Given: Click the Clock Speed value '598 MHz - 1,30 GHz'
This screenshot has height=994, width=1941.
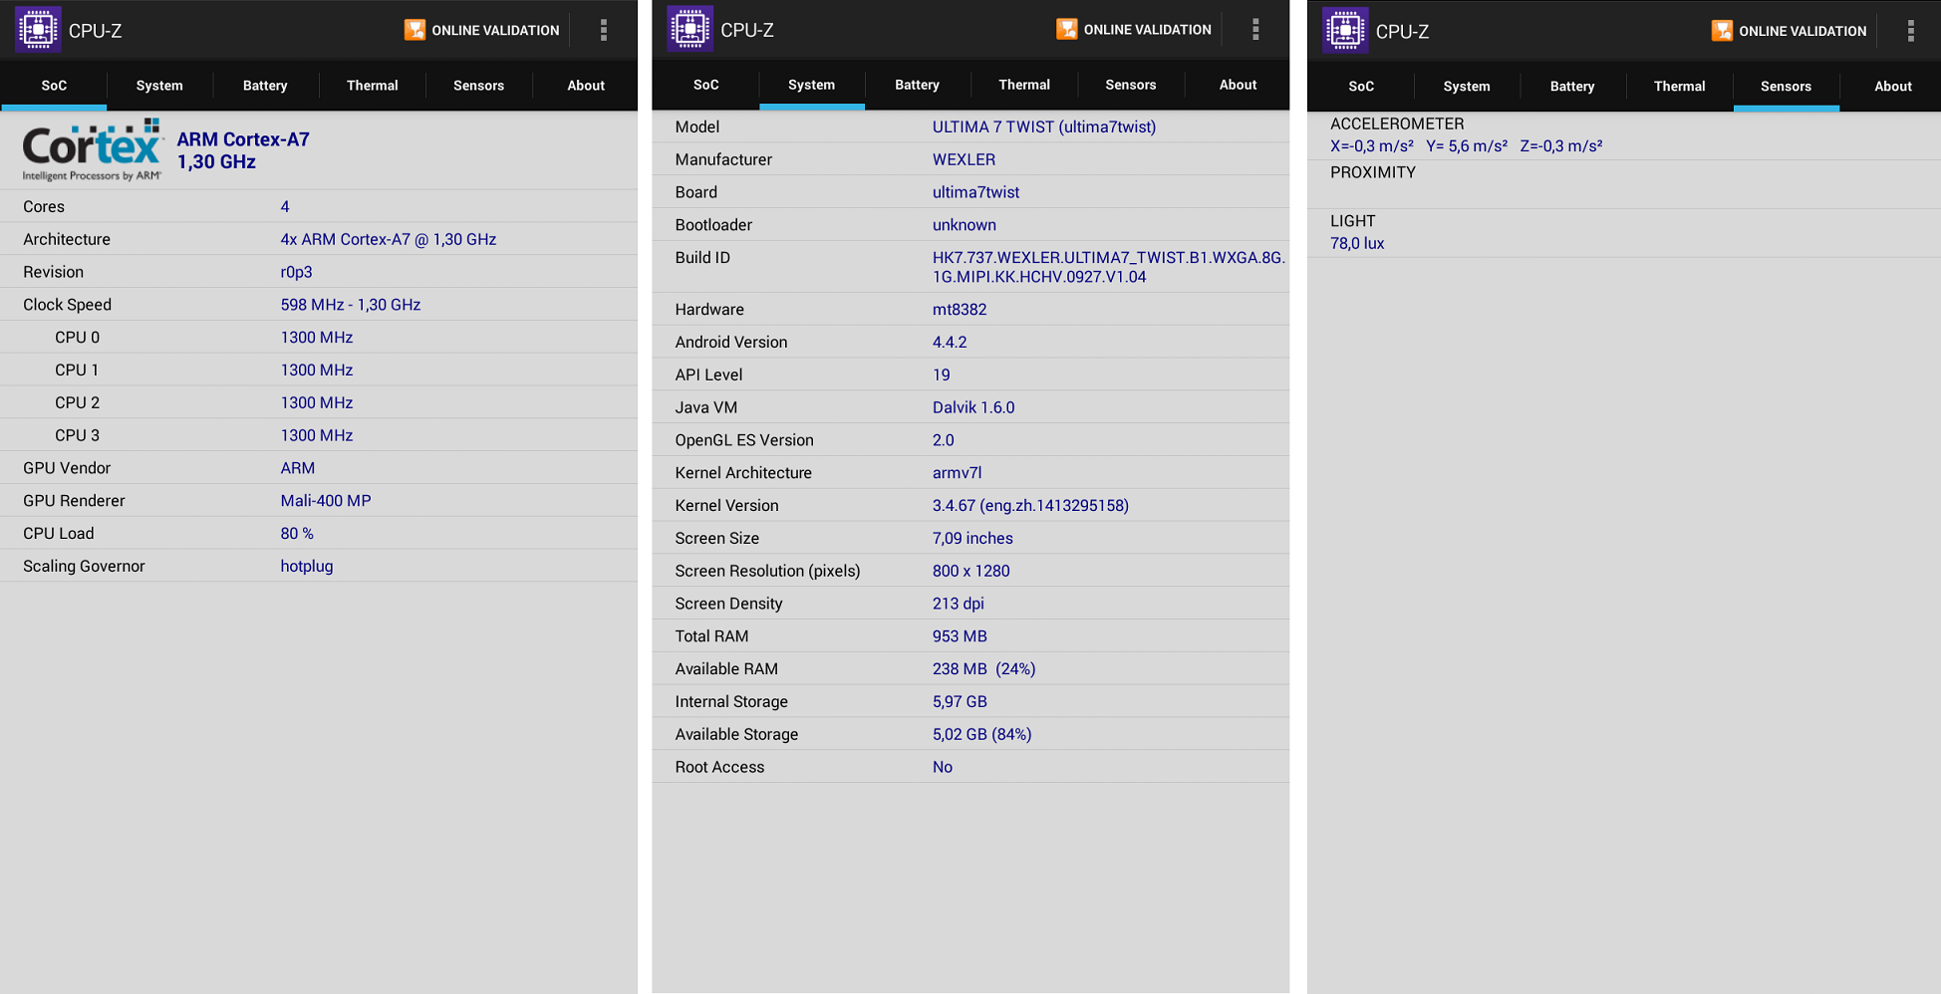Looking at the screenshot, I should tap(351, 305).
